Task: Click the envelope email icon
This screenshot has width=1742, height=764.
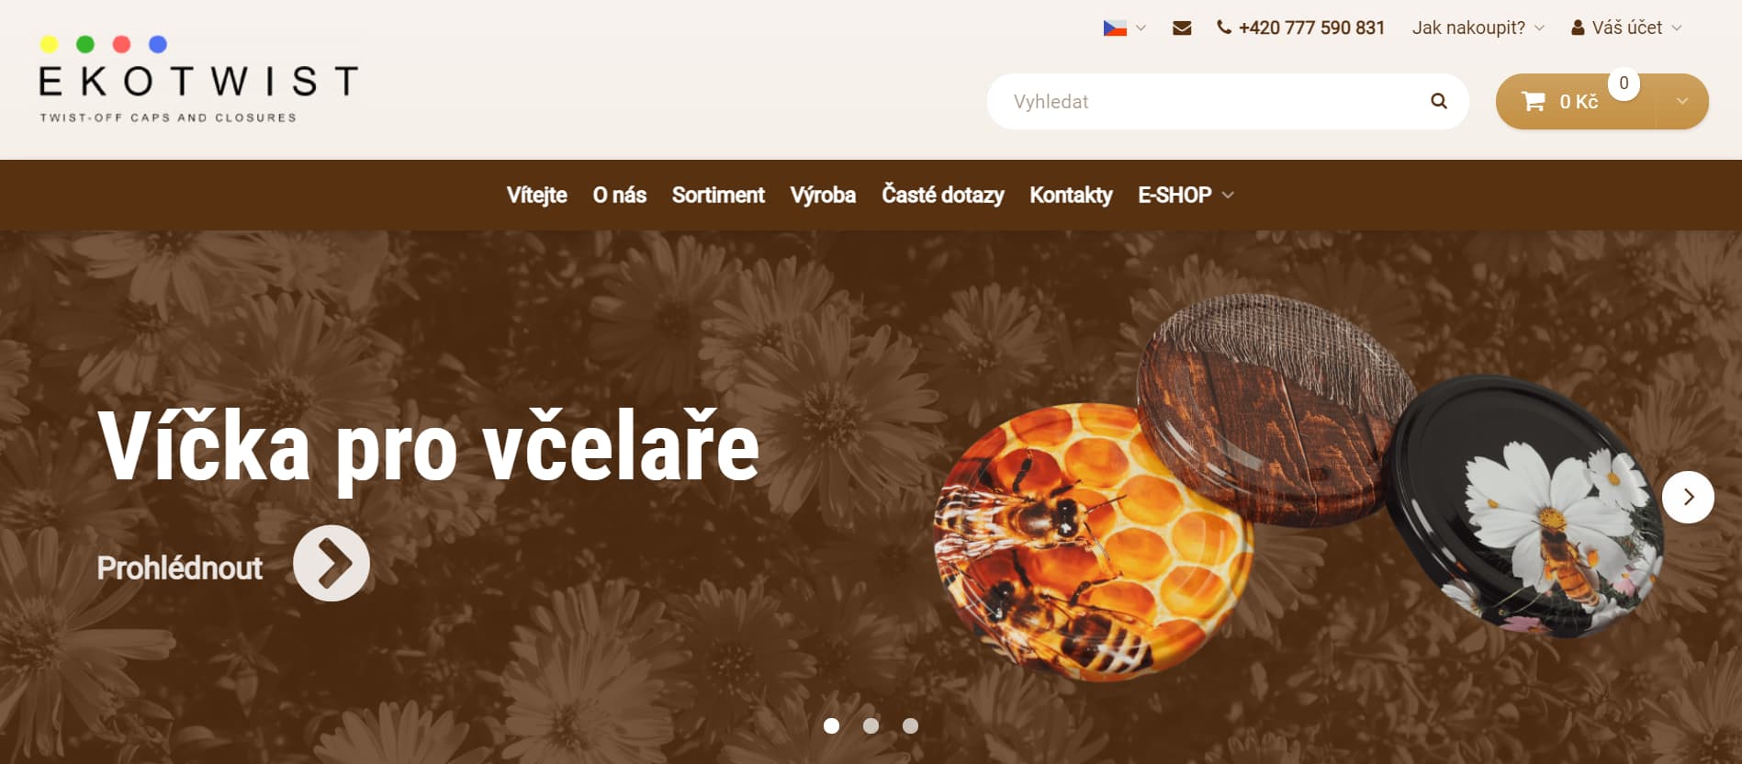Action: pos(1182,28)
